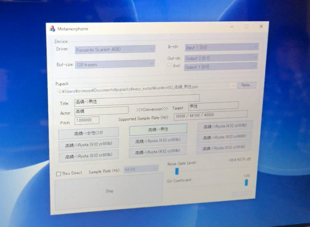Screen dimensions: 310x227
Task: Click the >>>Conversion>>> label
Action: click(x=152, y=109)
